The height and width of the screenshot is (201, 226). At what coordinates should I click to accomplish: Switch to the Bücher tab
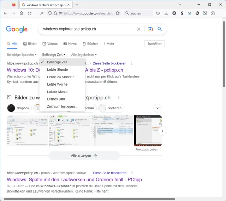click(x=90, y=44)
